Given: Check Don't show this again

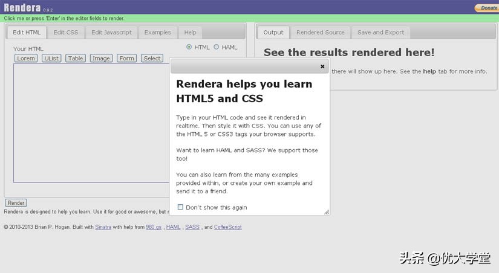Looking at the screenshot, I should 180,207.
